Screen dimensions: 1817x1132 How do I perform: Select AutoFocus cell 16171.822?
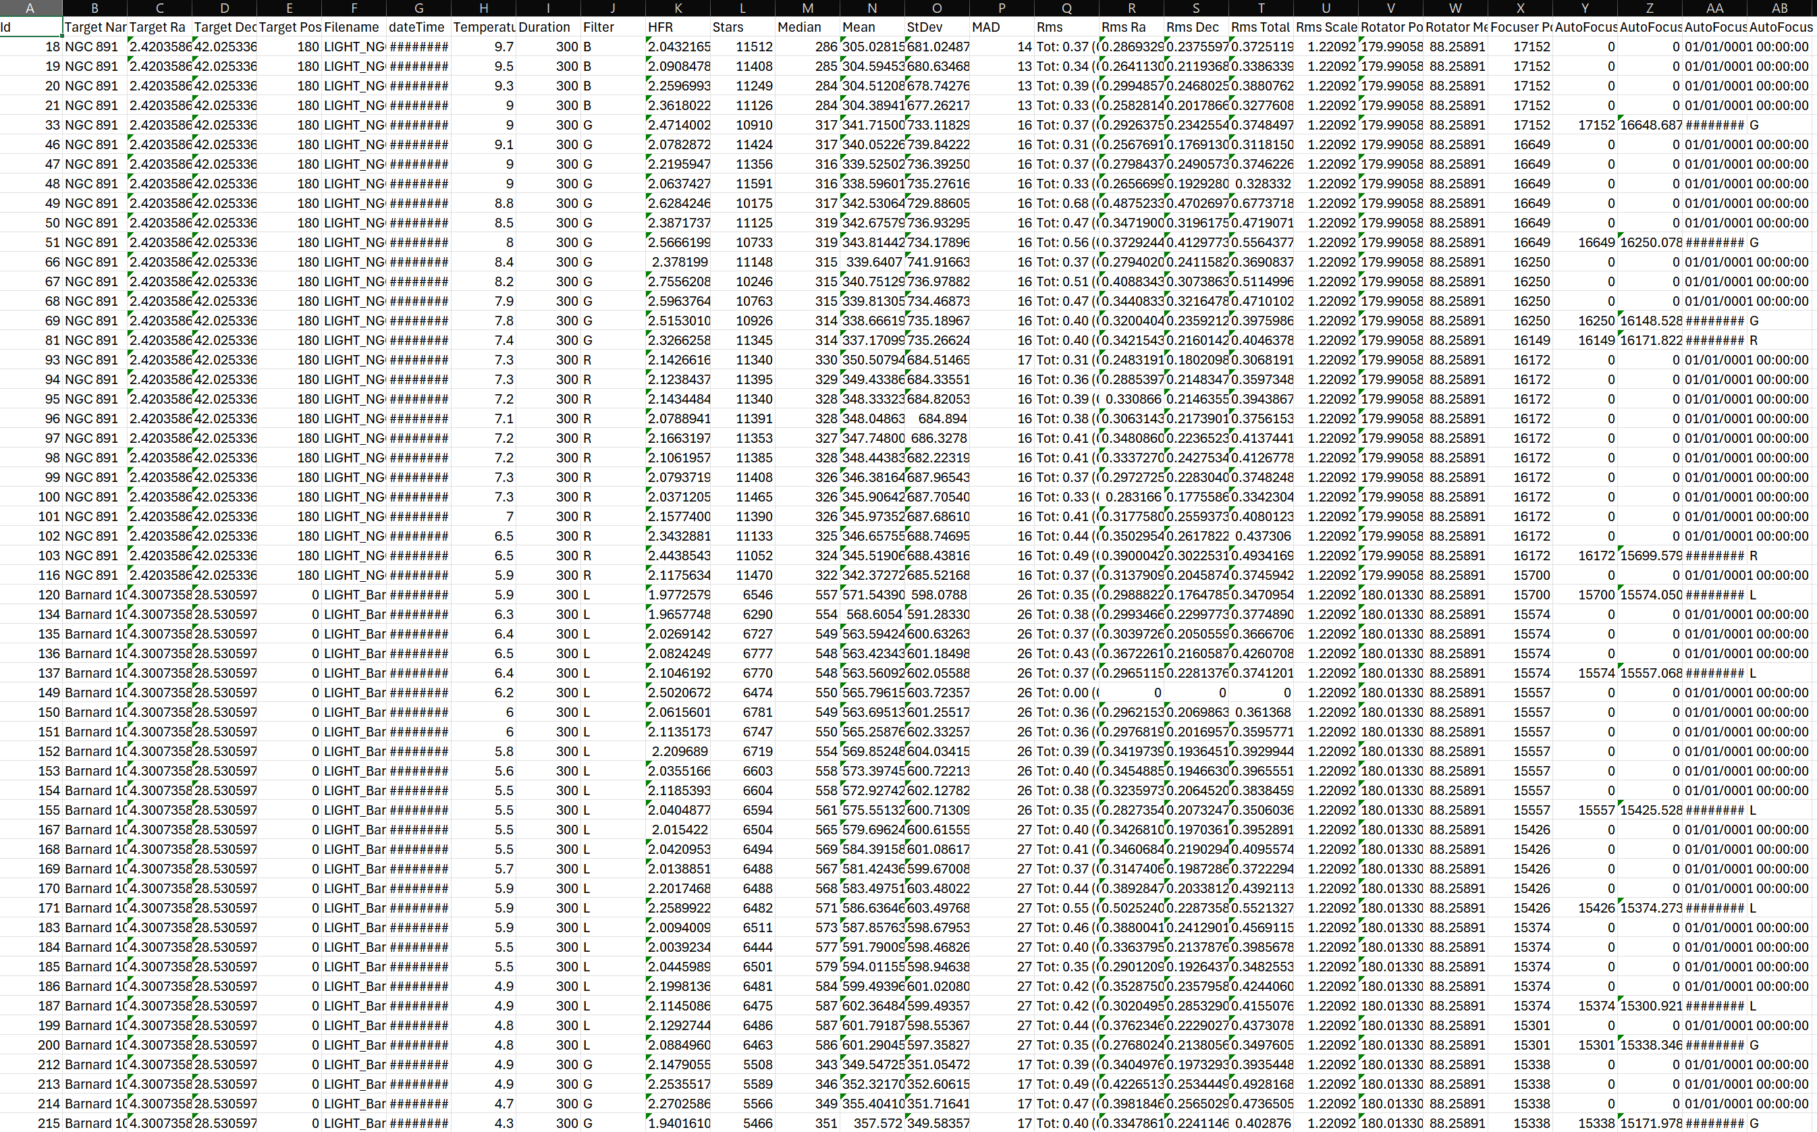point(1650,340)
